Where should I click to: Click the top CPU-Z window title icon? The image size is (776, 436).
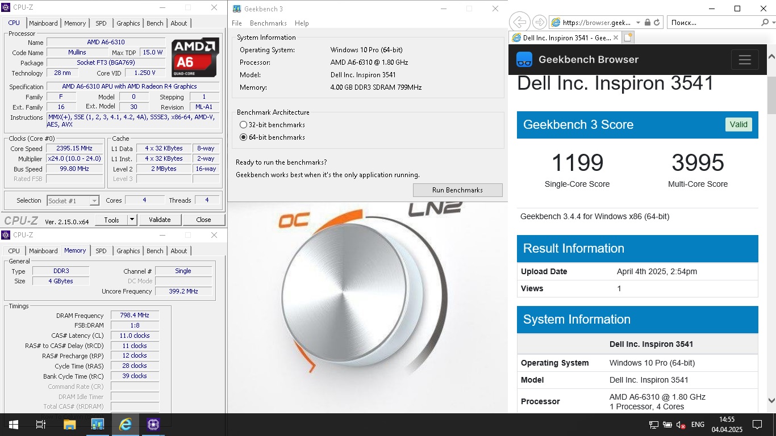[x=6, y=8]
